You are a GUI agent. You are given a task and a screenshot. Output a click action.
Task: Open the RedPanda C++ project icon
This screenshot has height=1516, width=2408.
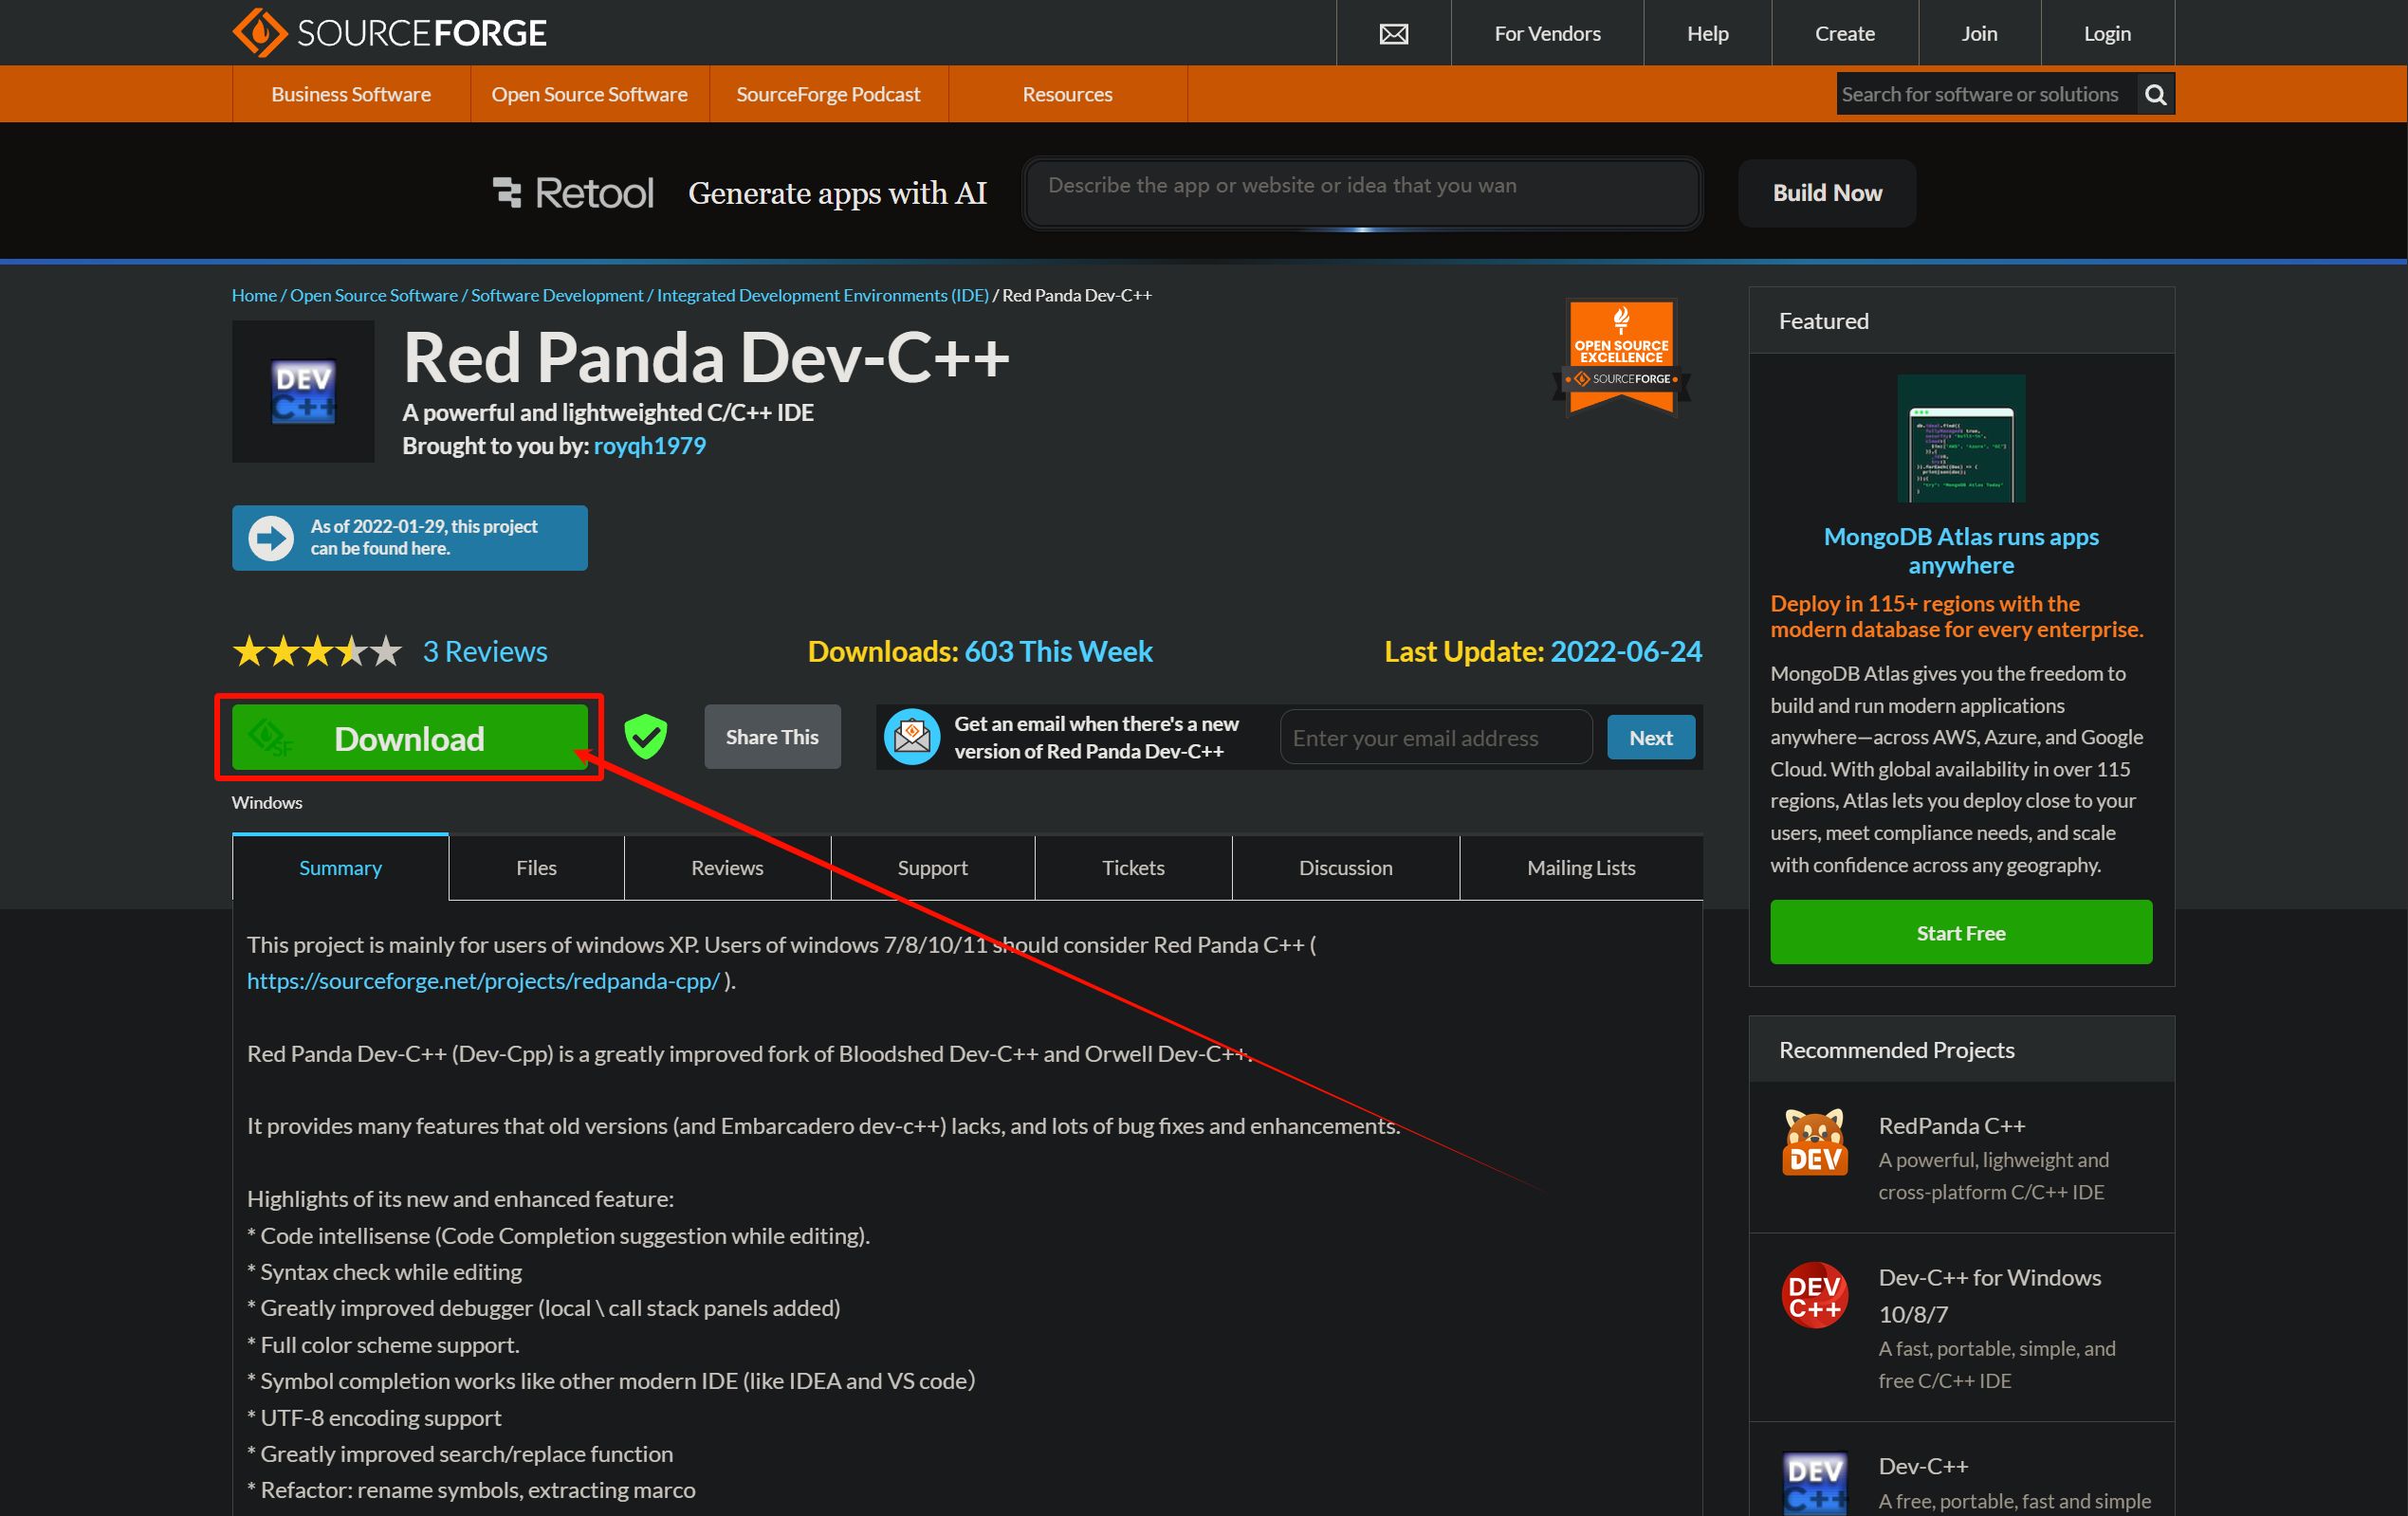click(1814, 1142)
